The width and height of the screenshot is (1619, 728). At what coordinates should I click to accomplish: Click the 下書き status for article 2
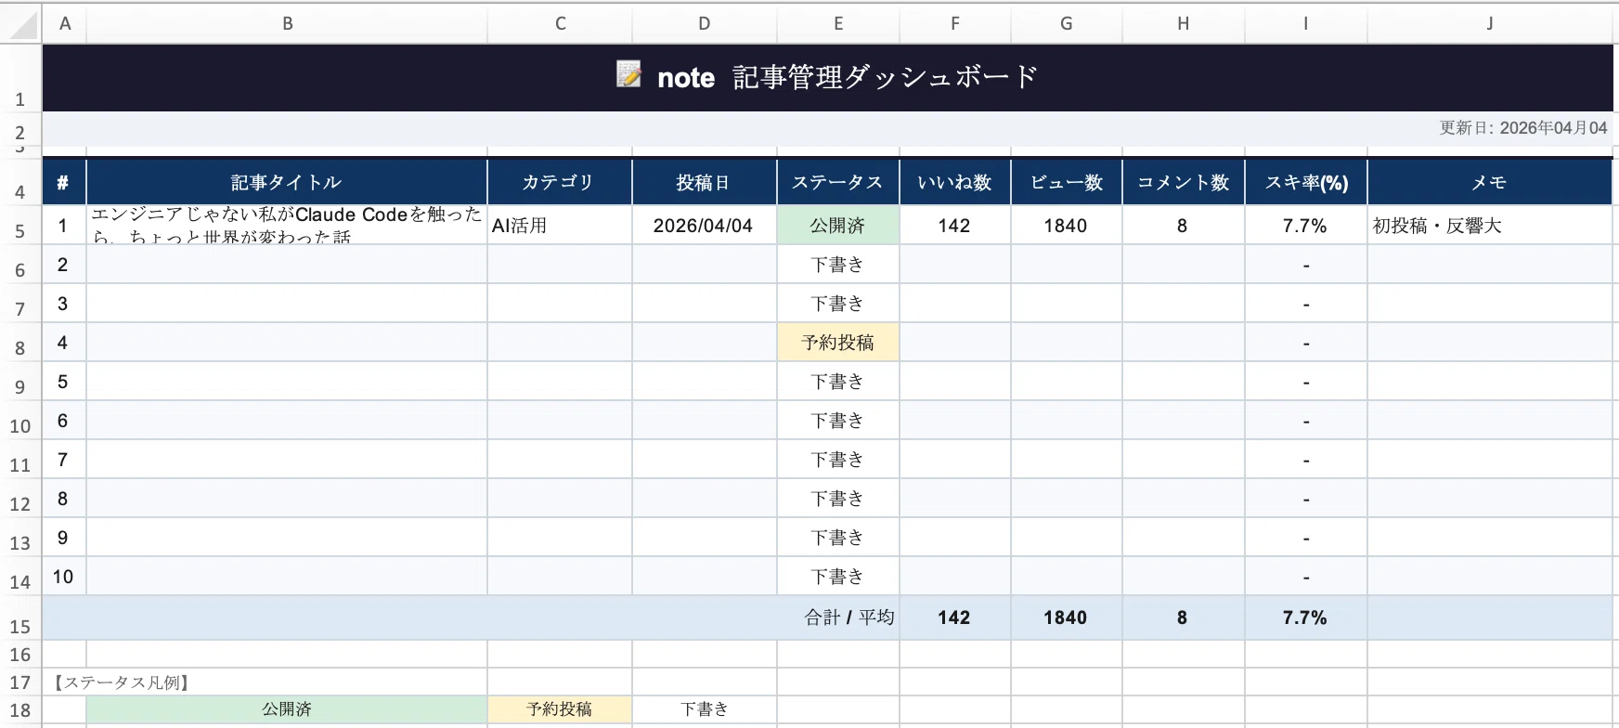tap(838, 265)
